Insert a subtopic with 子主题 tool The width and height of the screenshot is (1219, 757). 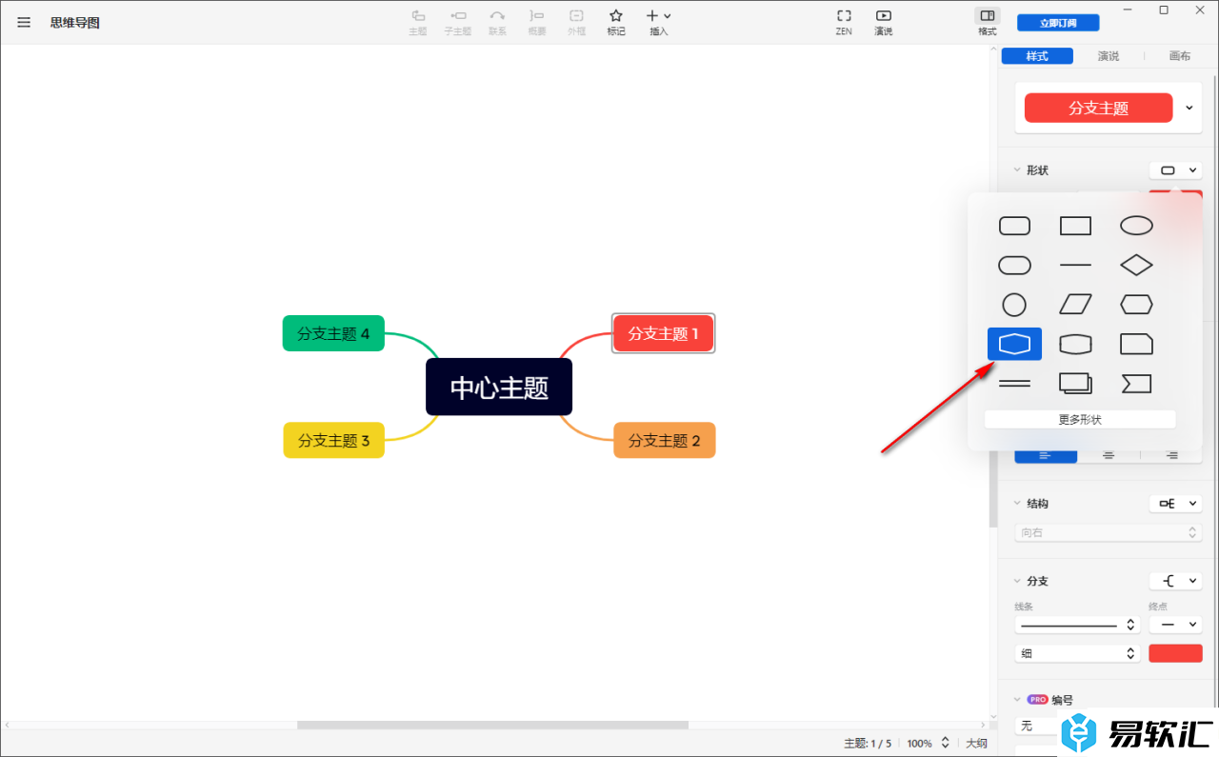(458, 22)
